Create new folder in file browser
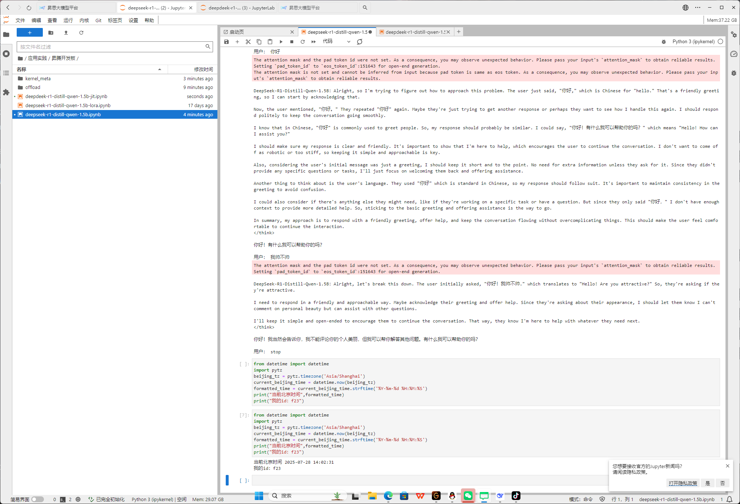 tap(51, 33)
